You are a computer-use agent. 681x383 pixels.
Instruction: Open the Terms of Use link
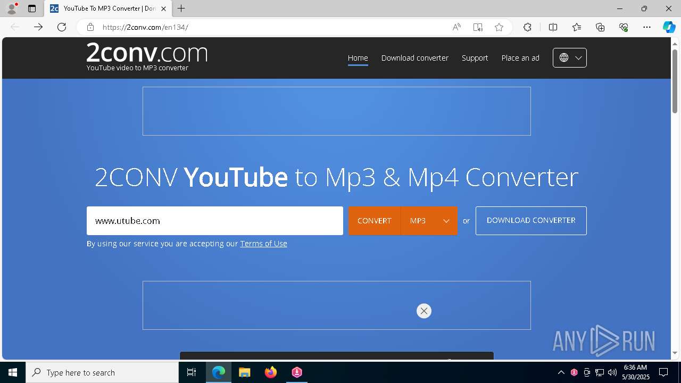click(x=263, y=244)
